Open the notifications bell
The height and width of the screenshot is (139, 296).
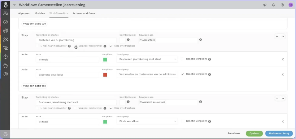coord(273,5)
